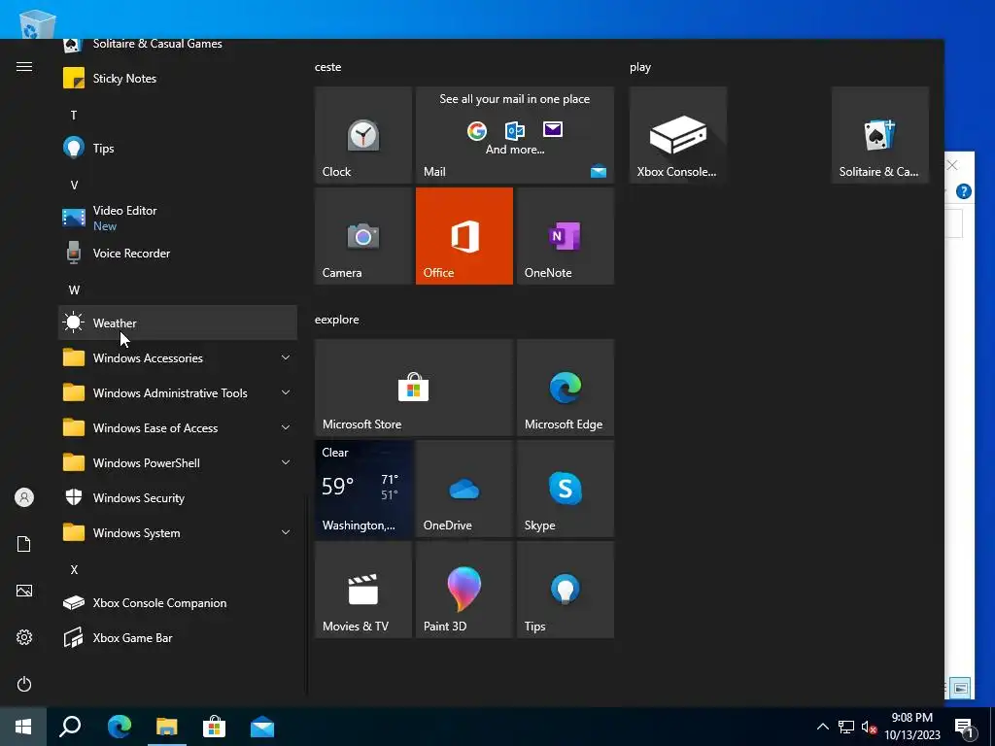Open the Xbox Console Companion tile
The height and width of the screenshot is (746, 995).
pyautogui.click(x=677, y=135)
